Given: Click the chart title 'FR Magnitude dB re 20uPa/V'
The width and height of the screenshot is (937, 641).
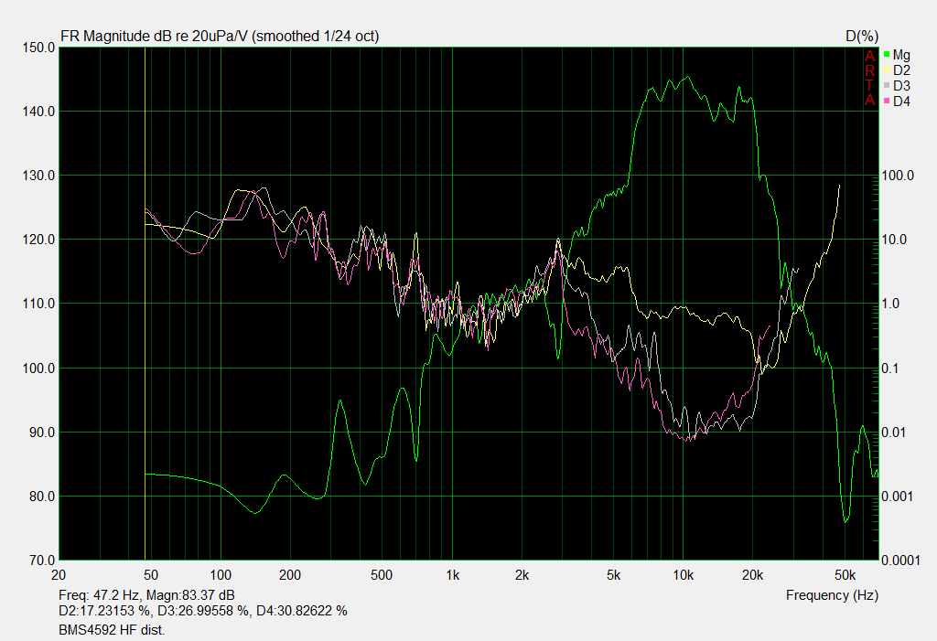Looking at the screenshot, I should (154, 37).
